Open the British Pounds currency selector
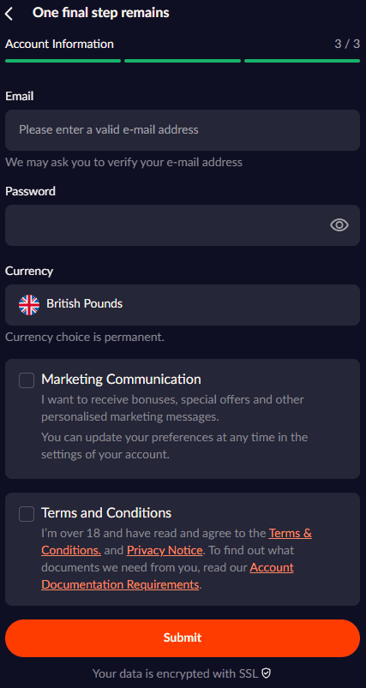The image size is (366, 688). tap(183, 305)
